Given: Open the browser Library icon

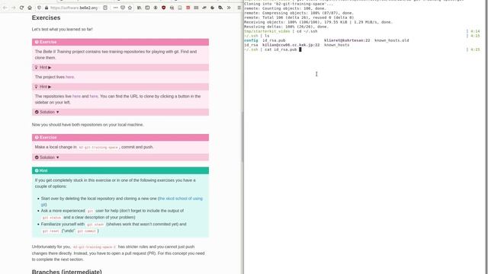Looking at the screenshot, I should tap(139, 8).
